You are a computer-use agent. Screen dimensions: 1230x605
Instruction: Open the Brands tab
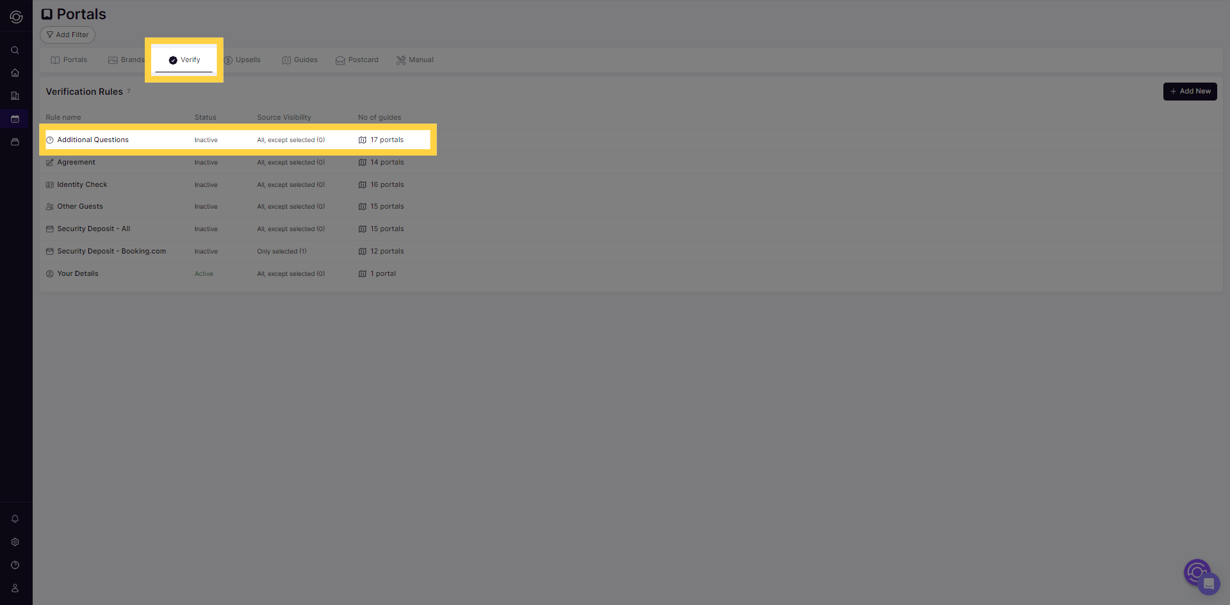(x=126, y=60)
